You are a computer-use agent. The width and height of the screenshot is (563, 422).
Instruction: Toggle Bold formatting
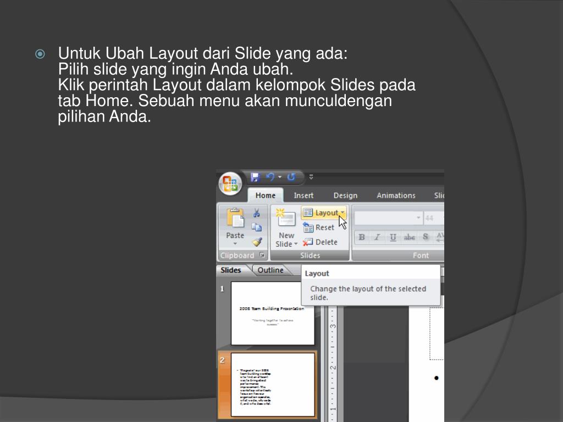coord(362,237)
